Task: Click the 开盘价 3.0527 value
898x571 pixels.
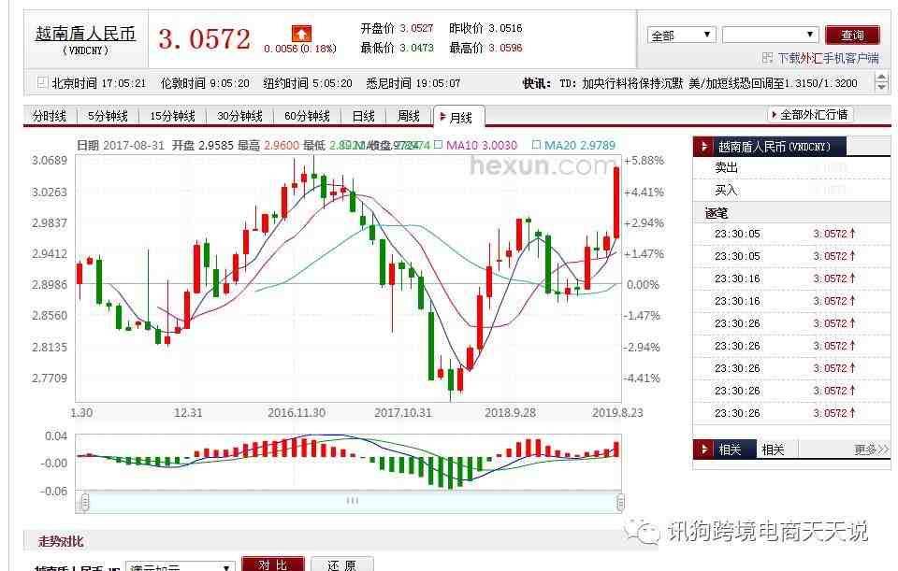Action: 416,28
